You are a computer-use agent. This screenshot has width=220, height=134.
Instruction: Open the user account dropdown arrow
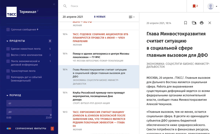tap(216, 6)
